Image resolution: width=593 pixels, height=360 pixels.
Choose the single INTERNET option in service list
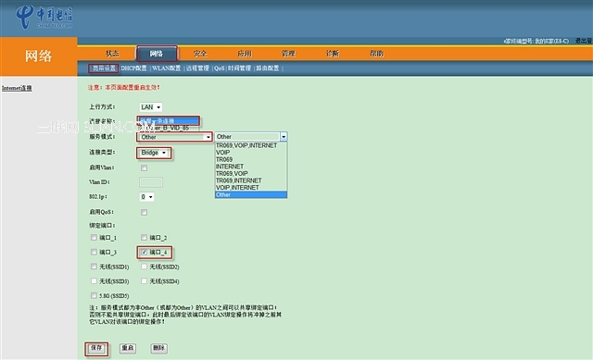251,167
